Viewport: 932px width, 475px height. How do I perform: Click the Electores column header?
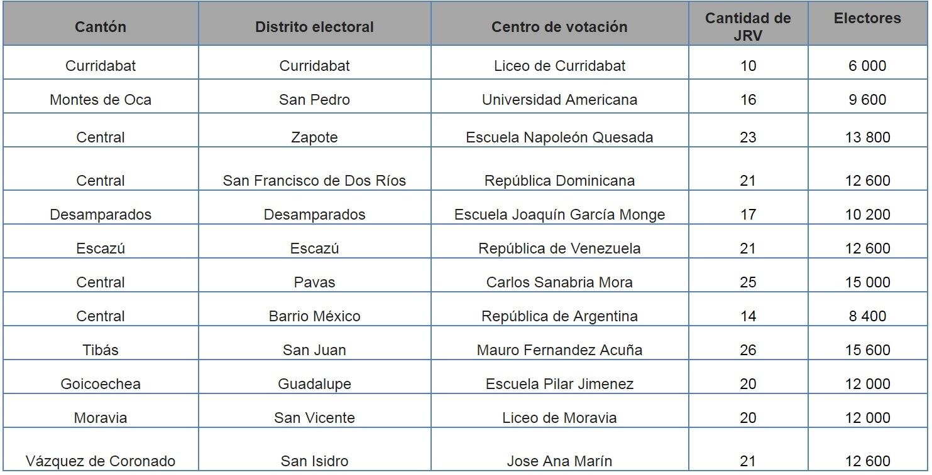(x=867, y=19)
